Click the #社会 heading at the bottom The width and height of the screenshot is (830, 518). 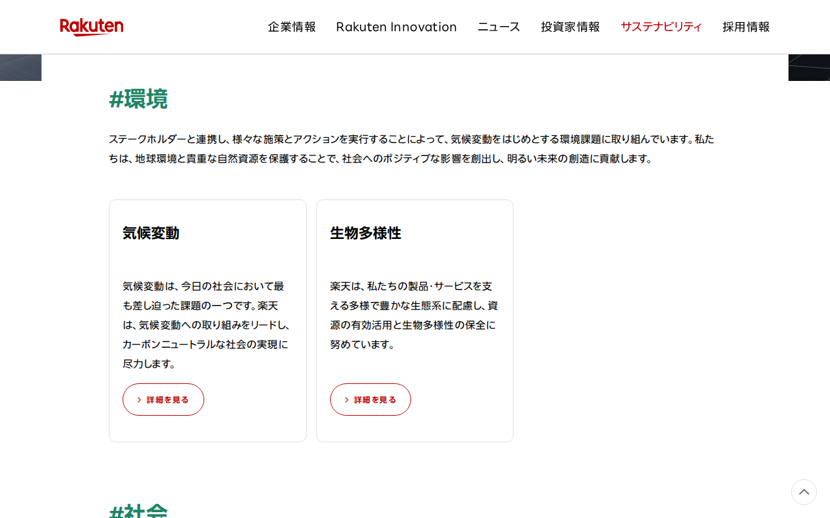(138, 513)
